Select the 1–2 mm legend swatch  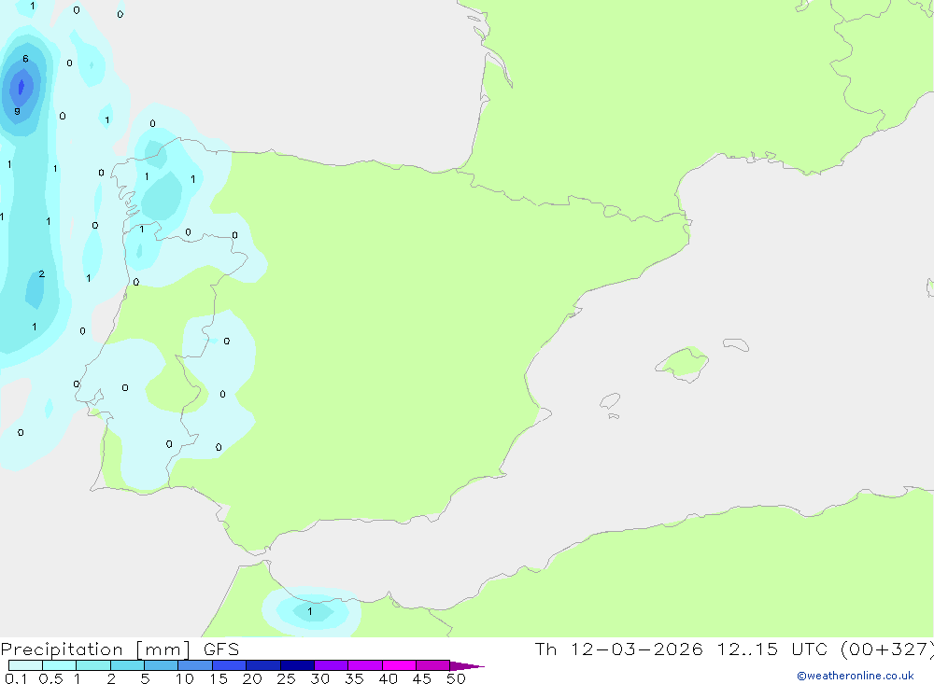[x=93, y=665]
